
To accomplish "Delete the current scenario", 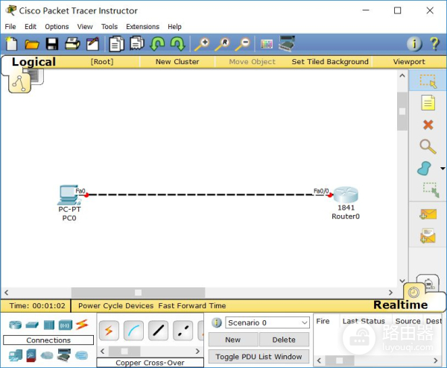I will 284,340.
